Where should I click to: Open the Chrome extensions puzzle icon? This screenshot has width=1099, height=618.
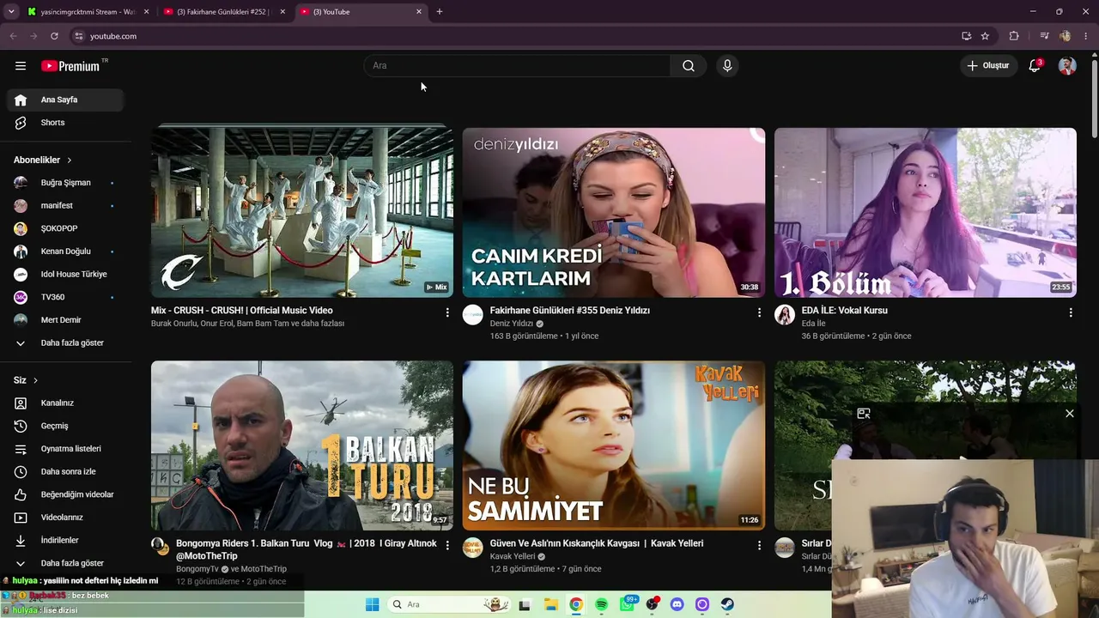pyautogui.click(x=1014, y=36)
